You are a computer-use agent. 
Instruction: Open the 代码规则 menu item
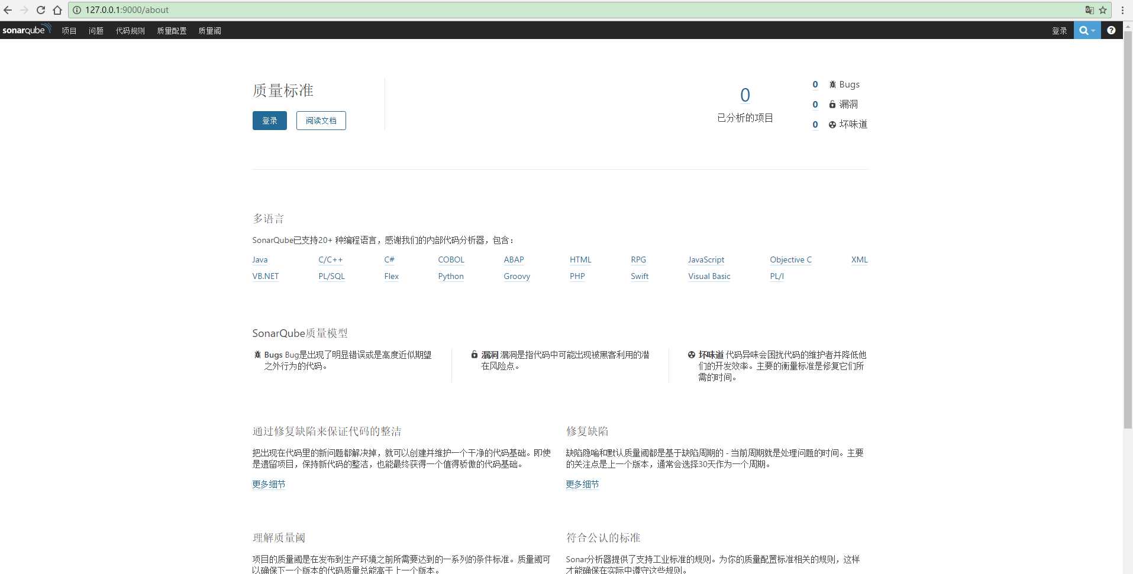pos(130,31)
